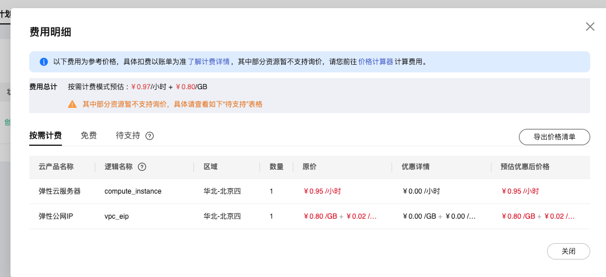
Task: Click the 导出价格清单 button
Action: coord(554,137)
